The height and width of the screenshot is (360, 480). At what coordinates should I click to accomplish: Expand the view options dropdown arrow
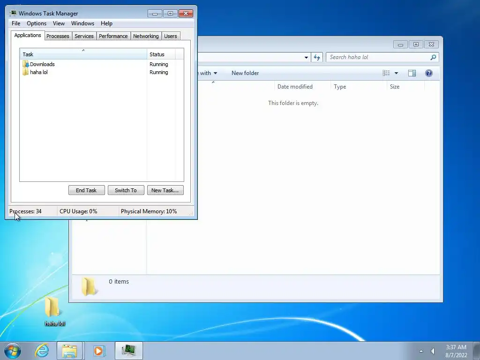[396, 73]
